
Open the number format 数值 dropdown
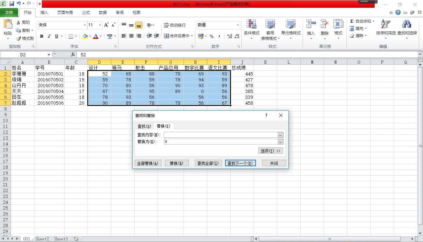238,25
